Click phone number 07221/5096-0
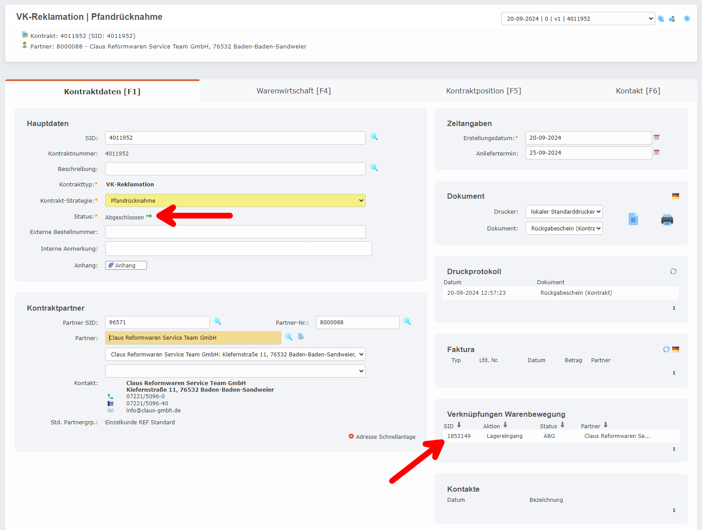The width and height of the screenshot is (702, 530). point(145,397)
